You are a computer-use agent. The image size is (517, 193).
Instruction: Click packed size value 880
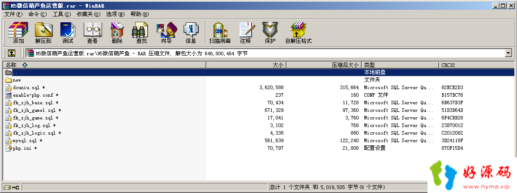point(355,133)
